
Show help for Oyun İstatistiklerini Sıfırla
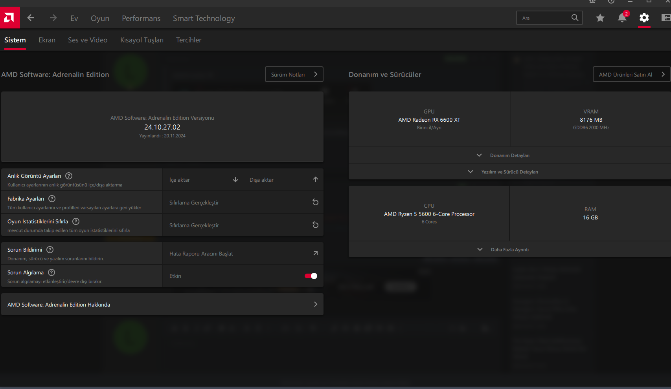coord(76,221)
